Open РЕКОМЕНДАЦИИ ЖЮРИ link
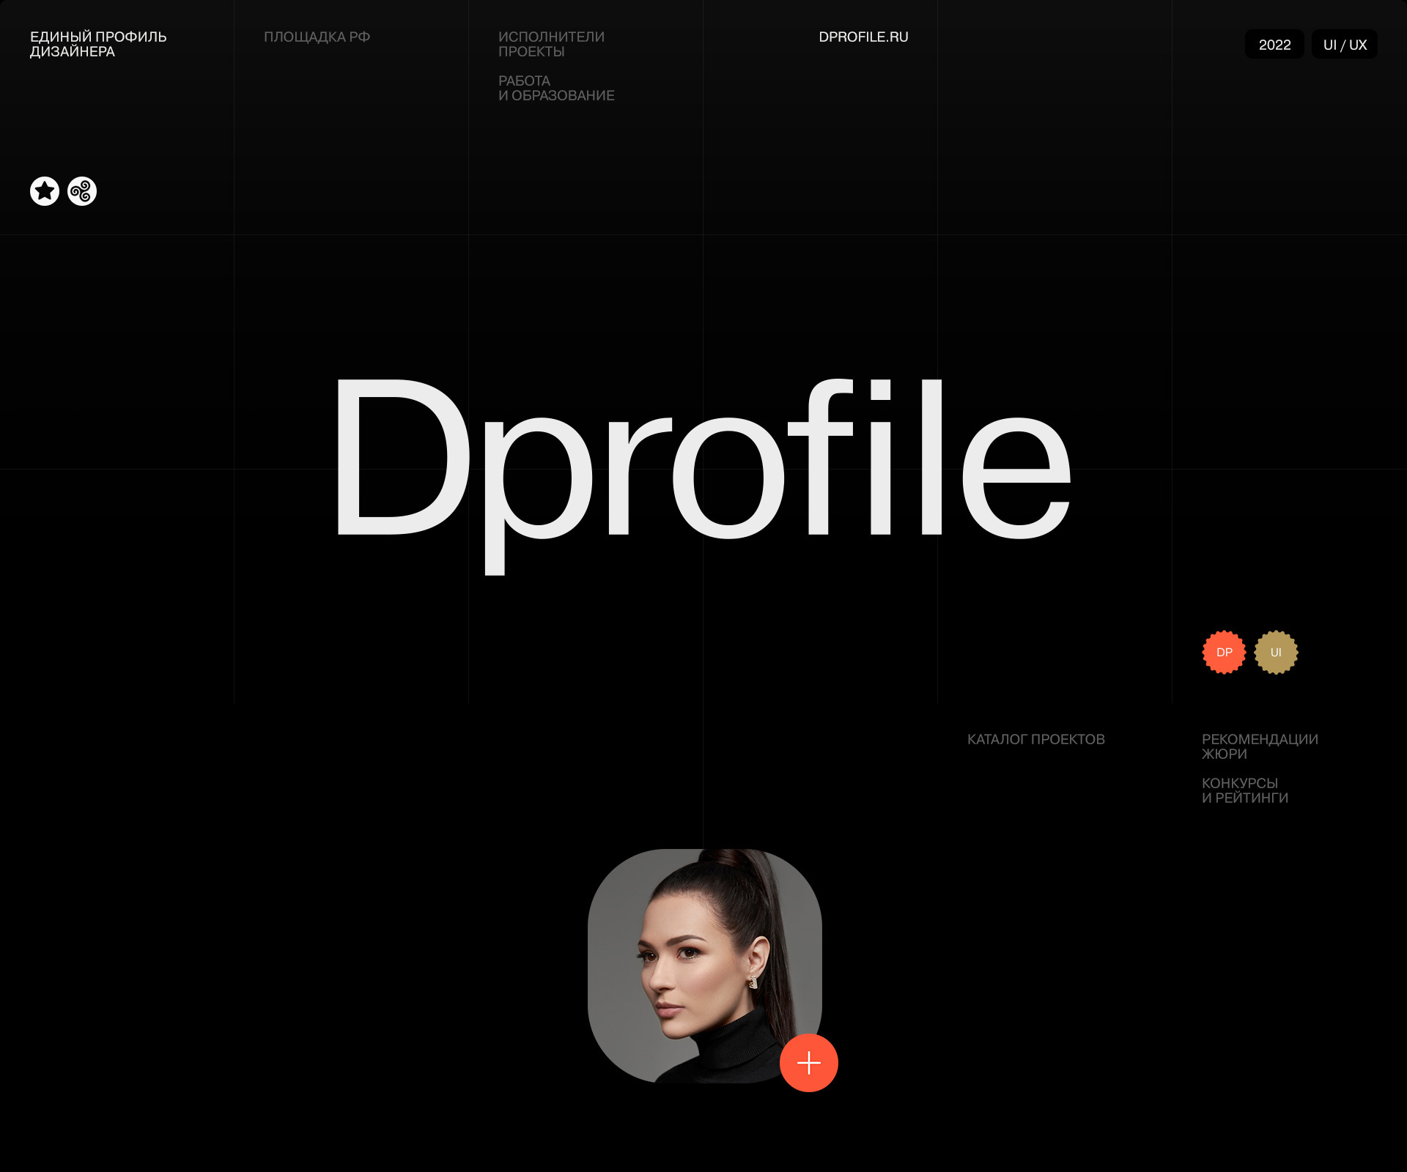Viewport: 1407px width, 1172px height. (1259, 746)
